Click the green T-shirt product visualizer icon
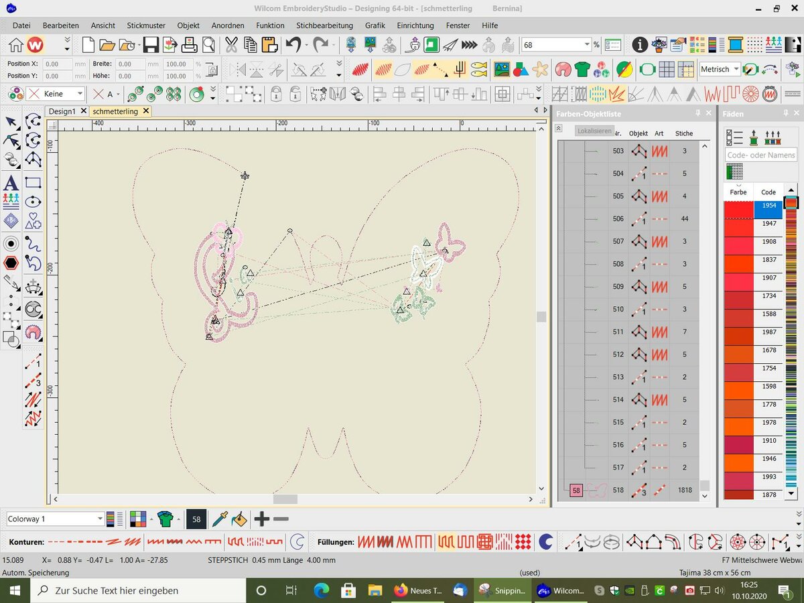 coord(582,70)
